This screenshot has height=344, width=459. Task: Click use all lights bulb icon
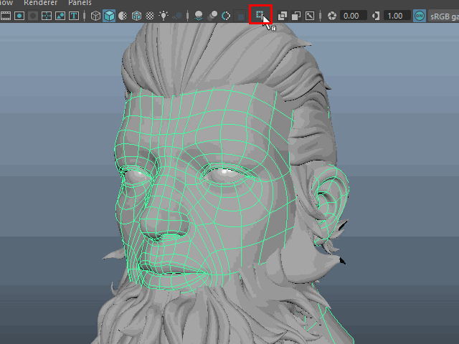[164, 15]
